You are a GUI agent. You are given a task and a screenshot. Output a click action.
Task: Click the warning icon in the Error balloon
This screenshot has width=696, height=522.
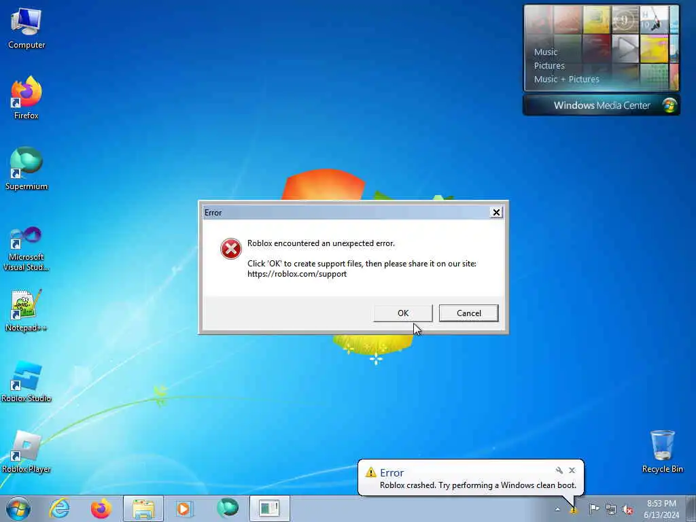(370, 473)
